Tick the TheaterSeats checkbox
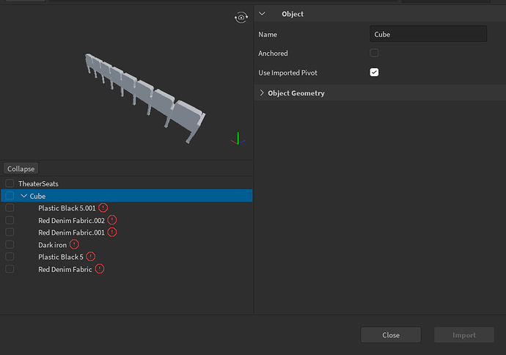This screenshot has width=506, height=355. (x=10, y=183)
